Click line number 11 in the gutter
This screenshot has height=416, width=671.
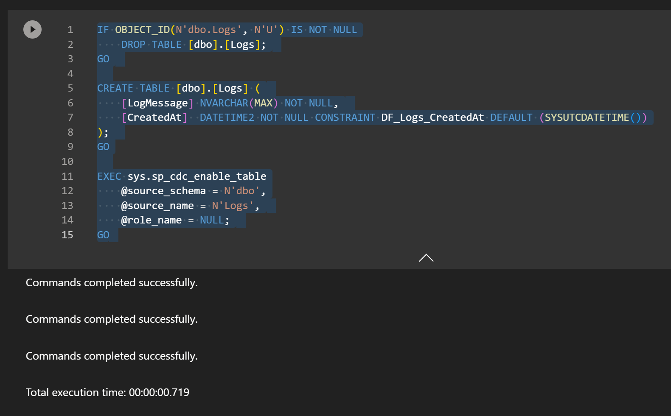[x=67, y=176]
